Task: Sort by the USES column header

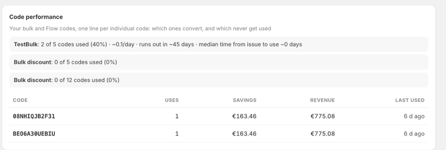Action: 172,100
